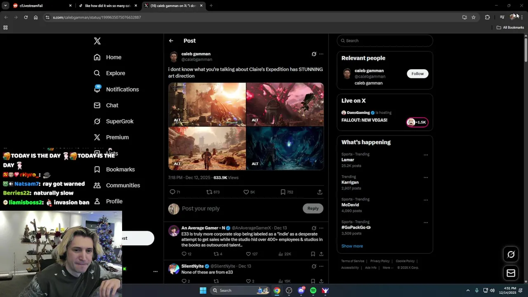Open Communities in the sidebar
Viewport: 528px width, 297px height.
click(117, 186)
